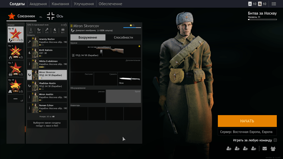Click Kirill Kalinin's flametrooper class icon
This screenshot has height=159, width=283.
tap(30, 53)
